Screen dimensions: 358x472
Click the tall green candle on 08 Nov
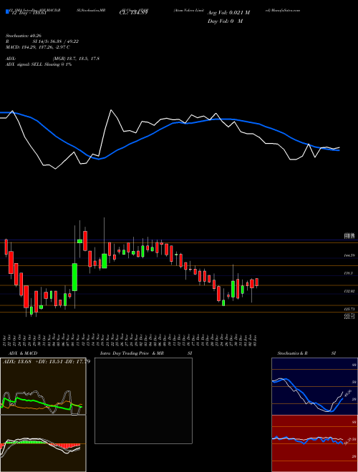point(74,277)
